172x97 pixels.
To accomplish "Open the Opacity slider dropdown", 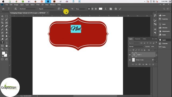I will coord(156,47).
